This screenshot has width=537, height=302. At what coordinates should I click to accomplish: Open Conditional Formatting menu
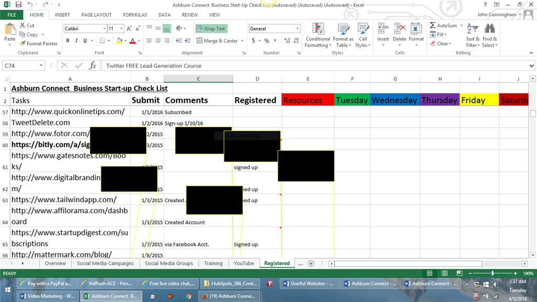tap(318, 35)
